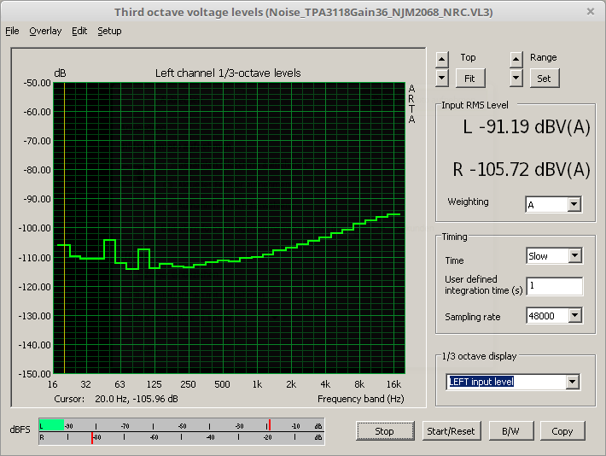Viewport: 606px width, 456px height.
Task: Click the integration time input field
Action: point(554,286)
